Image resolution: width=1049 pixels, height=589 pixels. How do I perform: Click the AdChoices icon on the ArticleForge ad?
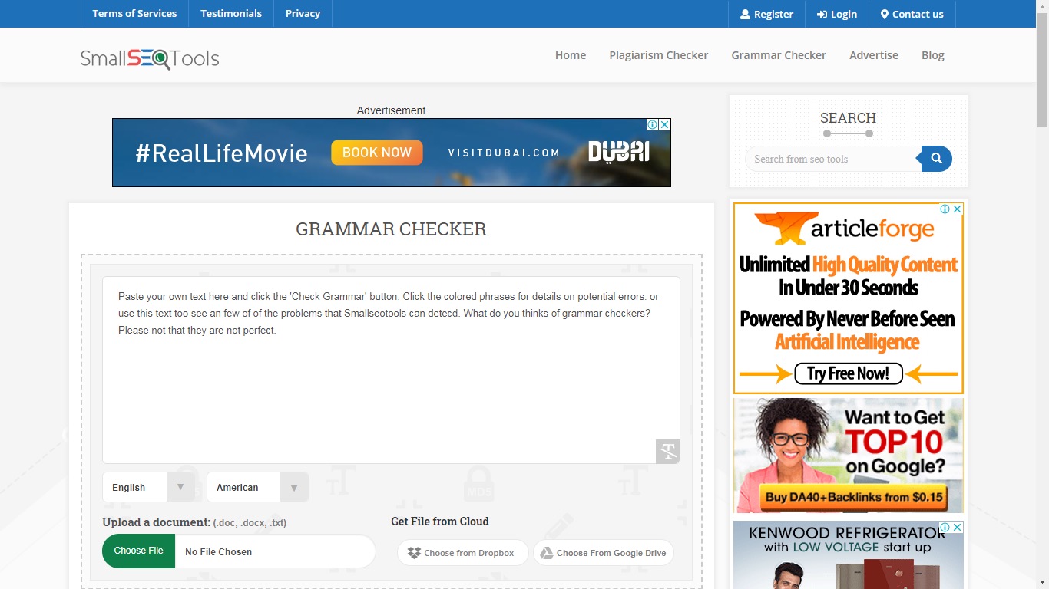click(945, 209)
